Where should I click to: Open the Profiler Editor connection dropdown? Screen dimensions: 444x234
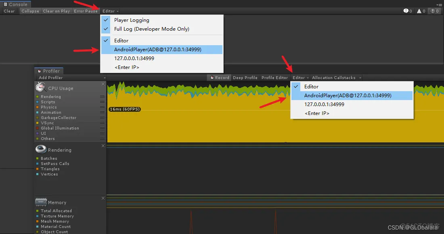pos(300,77)
